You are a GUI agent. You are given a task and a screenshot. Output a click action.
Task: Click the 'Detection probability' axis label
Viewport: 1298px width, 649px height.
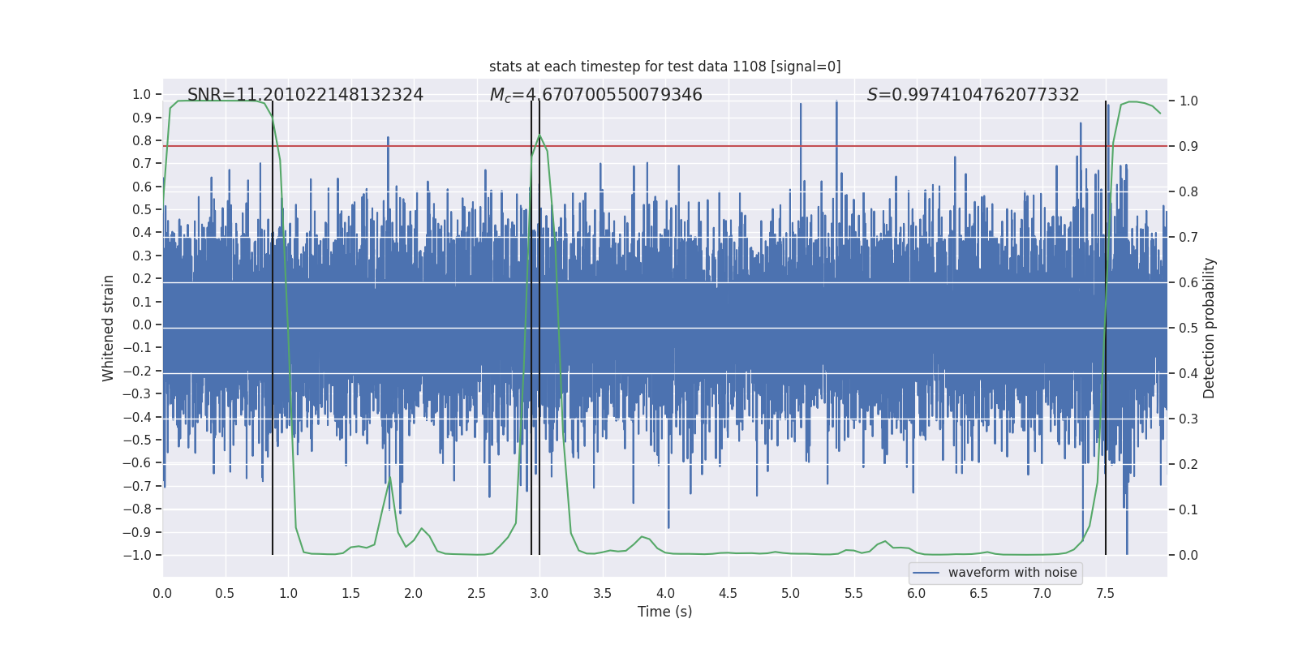click(x=1210, y=328)
